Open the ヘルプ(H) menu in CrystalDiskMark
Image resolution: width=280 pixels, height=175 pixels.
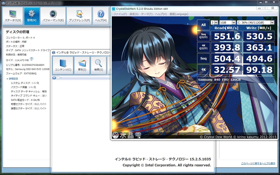coord(161,14)
